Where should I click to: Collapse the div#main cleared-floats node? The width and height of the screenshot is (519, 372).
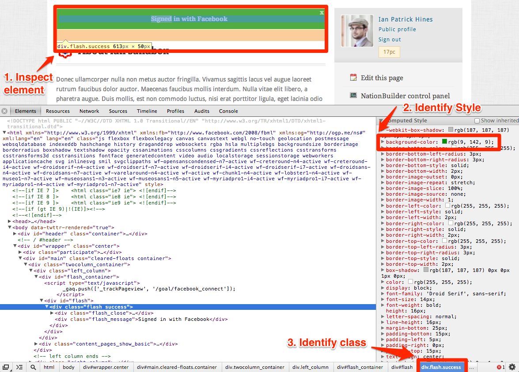point(20,258)
